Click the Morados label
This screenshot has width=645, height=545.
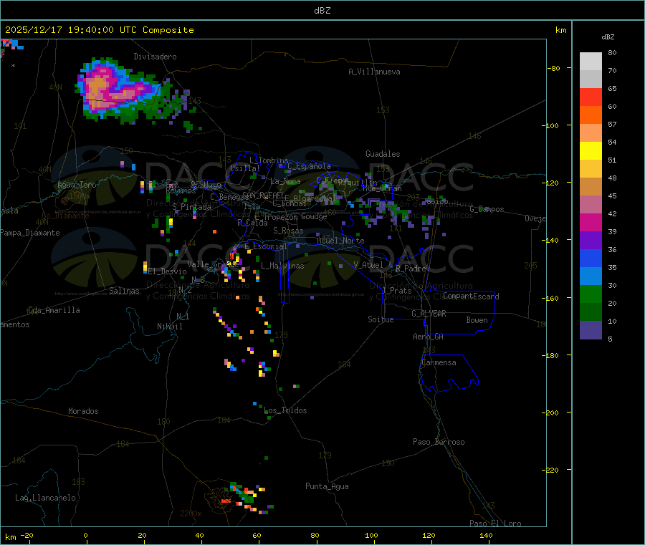(x=84, y=411)
